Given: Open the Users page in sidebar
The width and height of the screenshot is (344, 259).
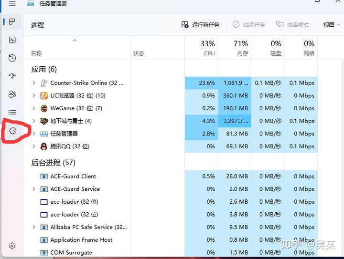Looking at the screenshot, I should point(12,94).
